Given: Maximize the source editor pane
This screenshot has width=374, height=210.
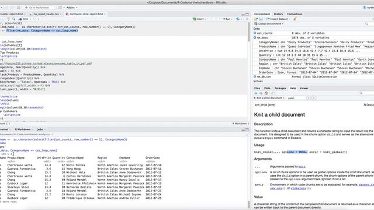Looking at the screenshot, I should coord(247,14).
